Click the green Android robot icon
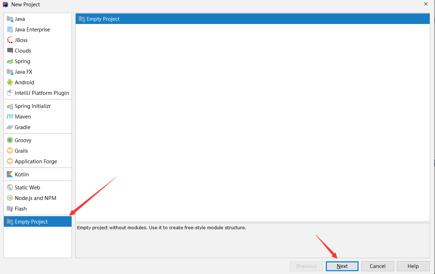The image size is (435, 274). click(10, 83)
